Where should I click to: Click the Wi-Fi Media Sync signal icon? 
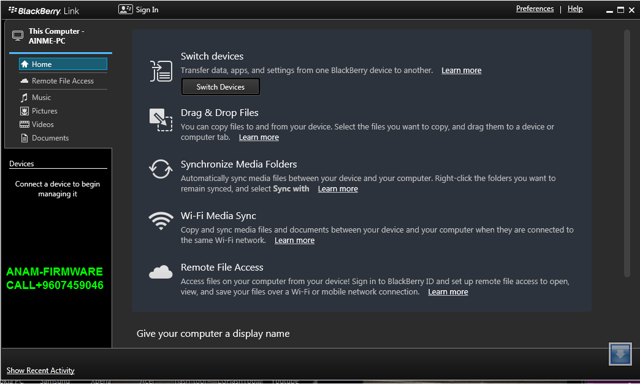(x=161, y=222)
